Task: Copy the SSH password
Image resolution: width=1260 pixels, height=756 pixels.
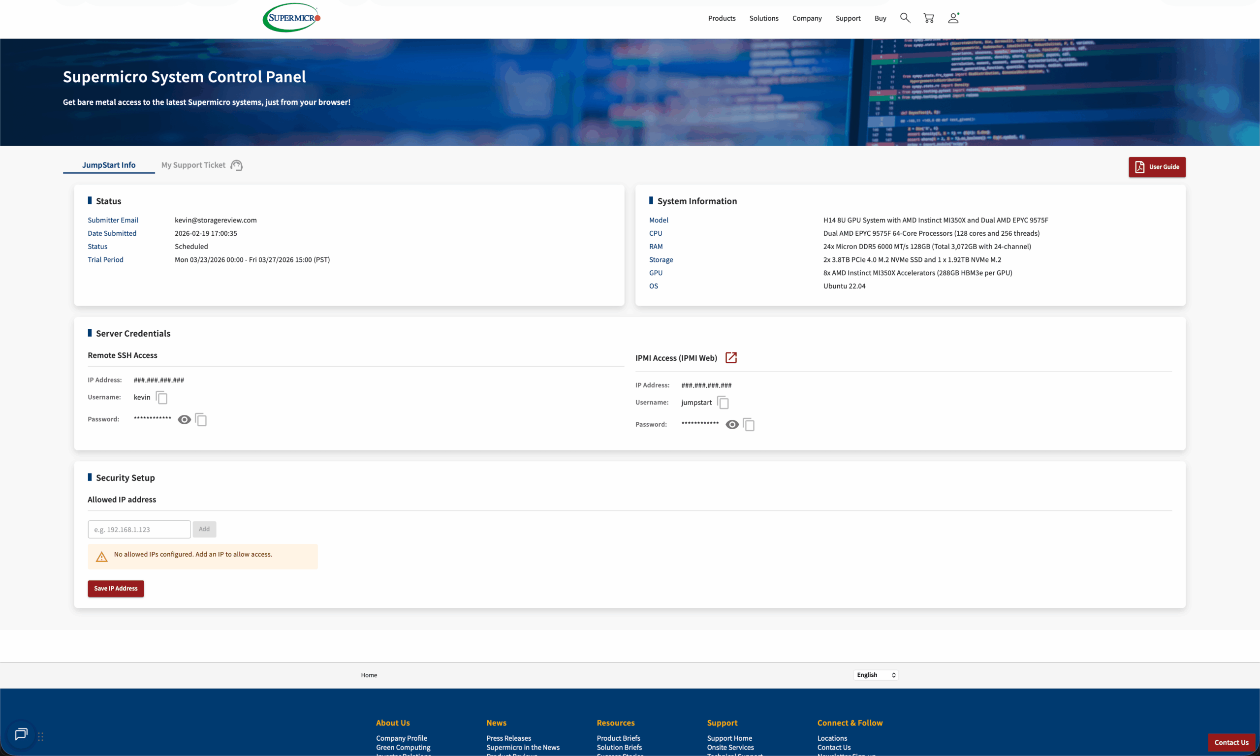Action: [201, 420]
